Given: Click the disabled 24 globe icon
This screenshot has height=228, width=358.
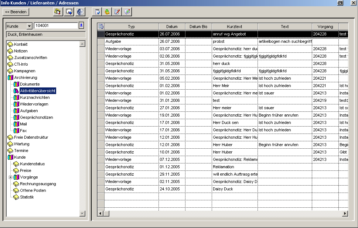Looking at the screenshot, I should pos(80,12).
